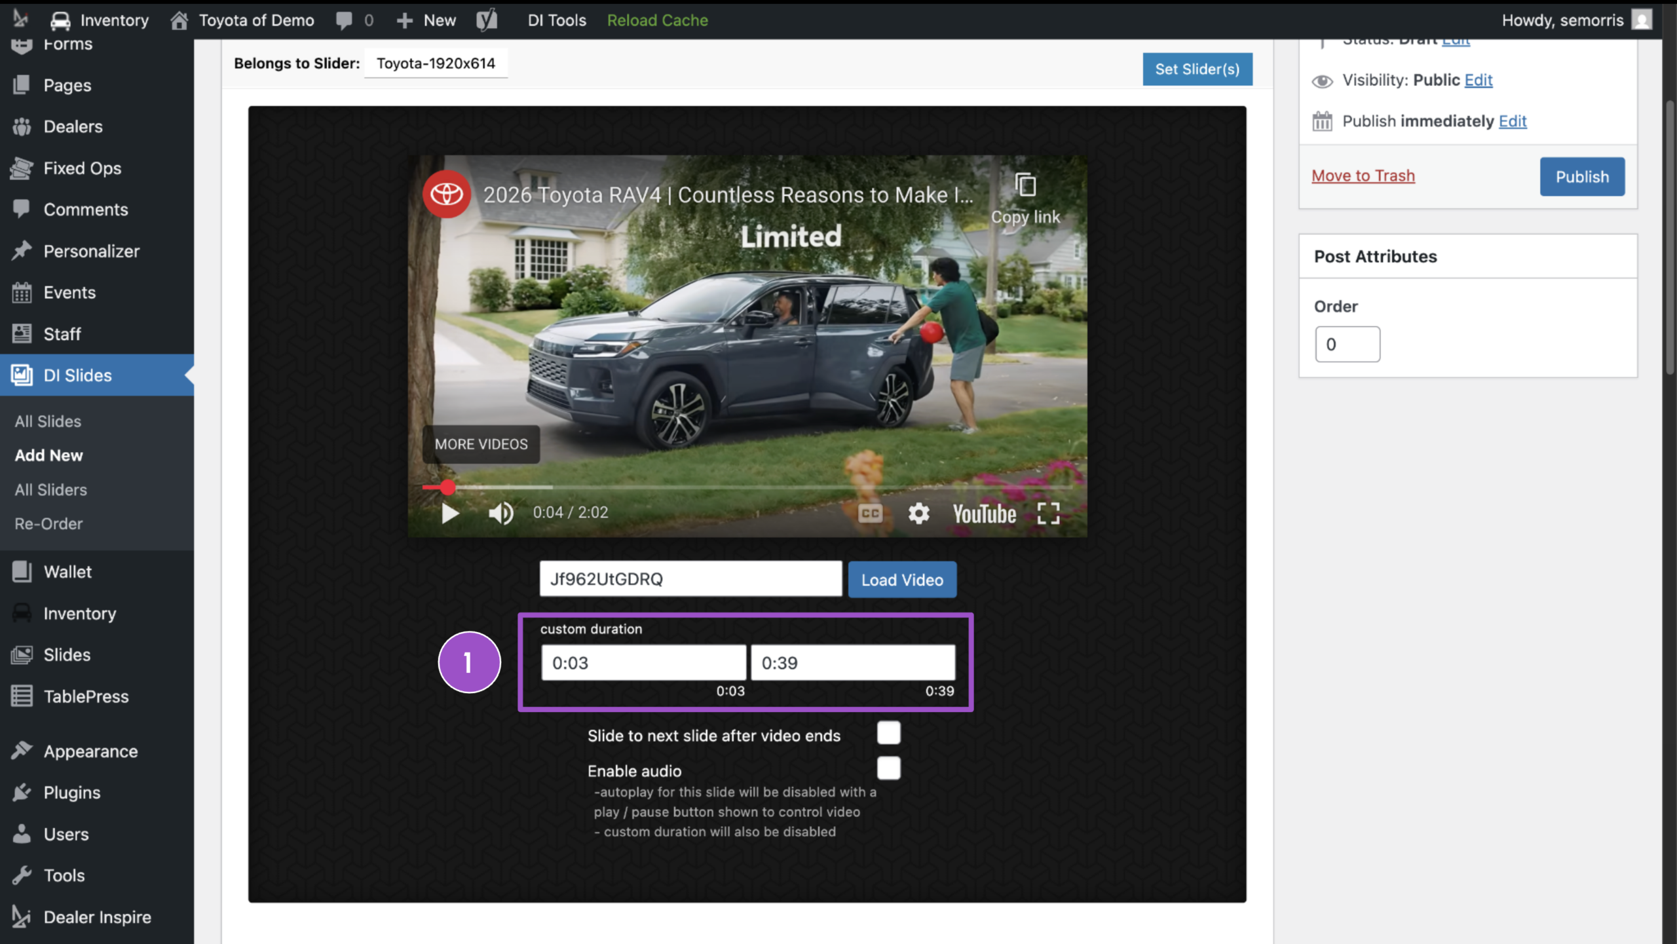Open the comments bubble icon in the admin bar
Screen dimensions: 1677x944
point(344,20)
